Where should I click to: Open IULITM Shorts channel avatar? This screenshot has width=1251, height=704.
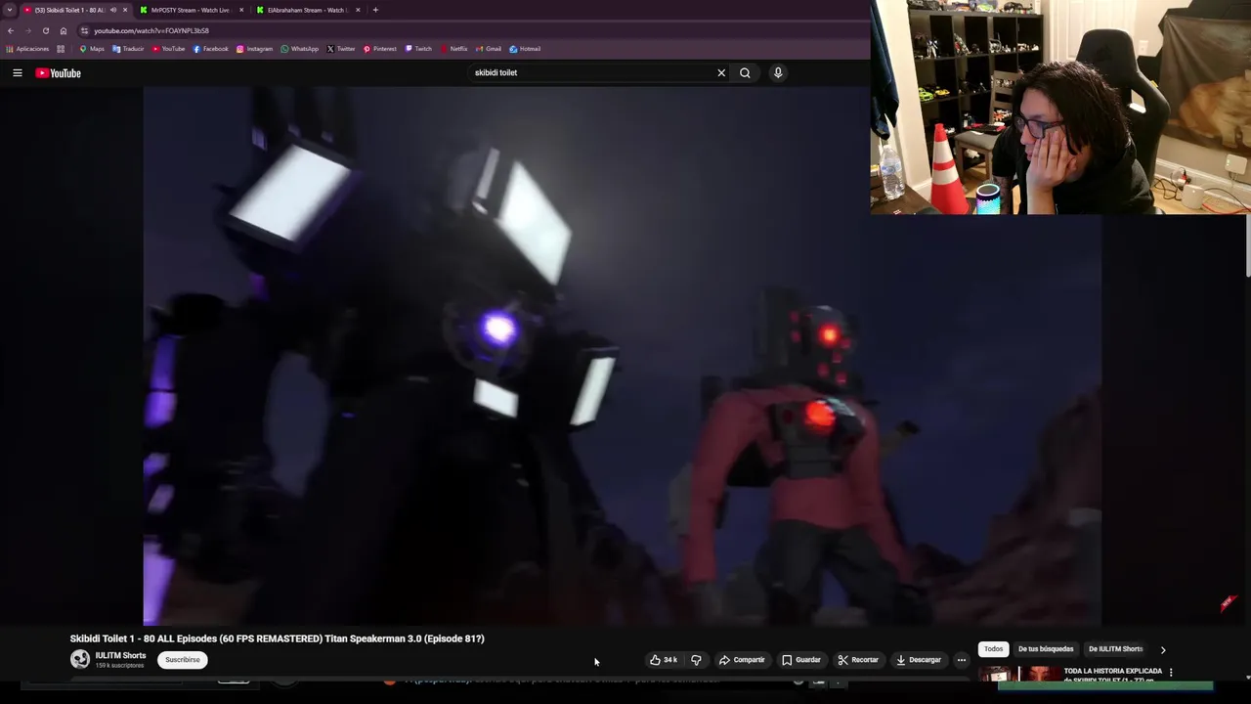tap(80, 660)
